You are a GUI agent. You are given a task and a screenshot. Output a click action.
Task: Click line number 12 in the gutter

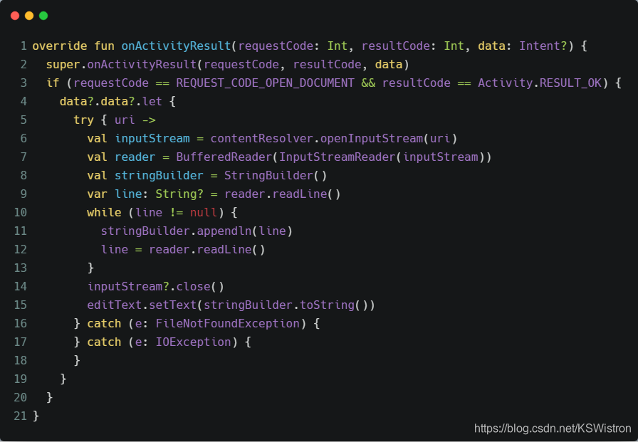pos(21,249)
